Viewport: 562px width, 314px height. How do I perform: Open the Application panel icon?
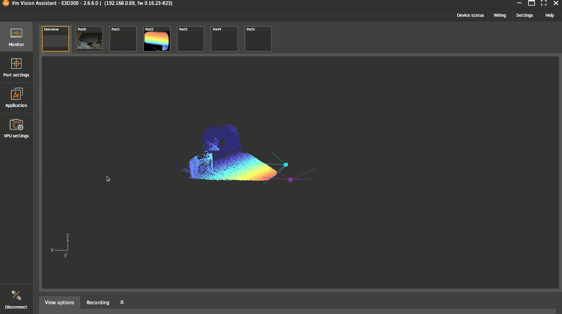16,94
